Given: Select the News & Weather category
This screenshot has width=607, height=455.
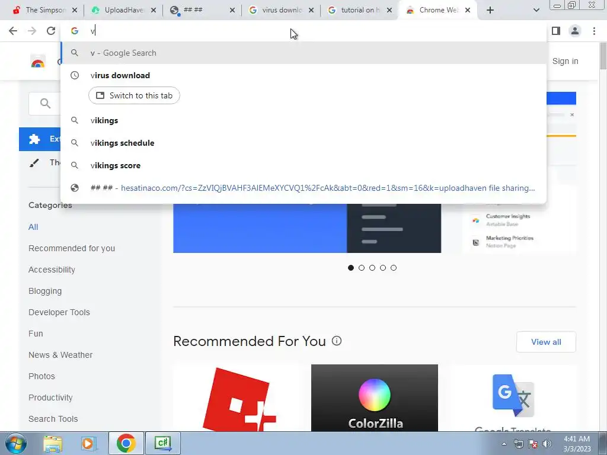Looking at the screenshot, I should [60, 355].
